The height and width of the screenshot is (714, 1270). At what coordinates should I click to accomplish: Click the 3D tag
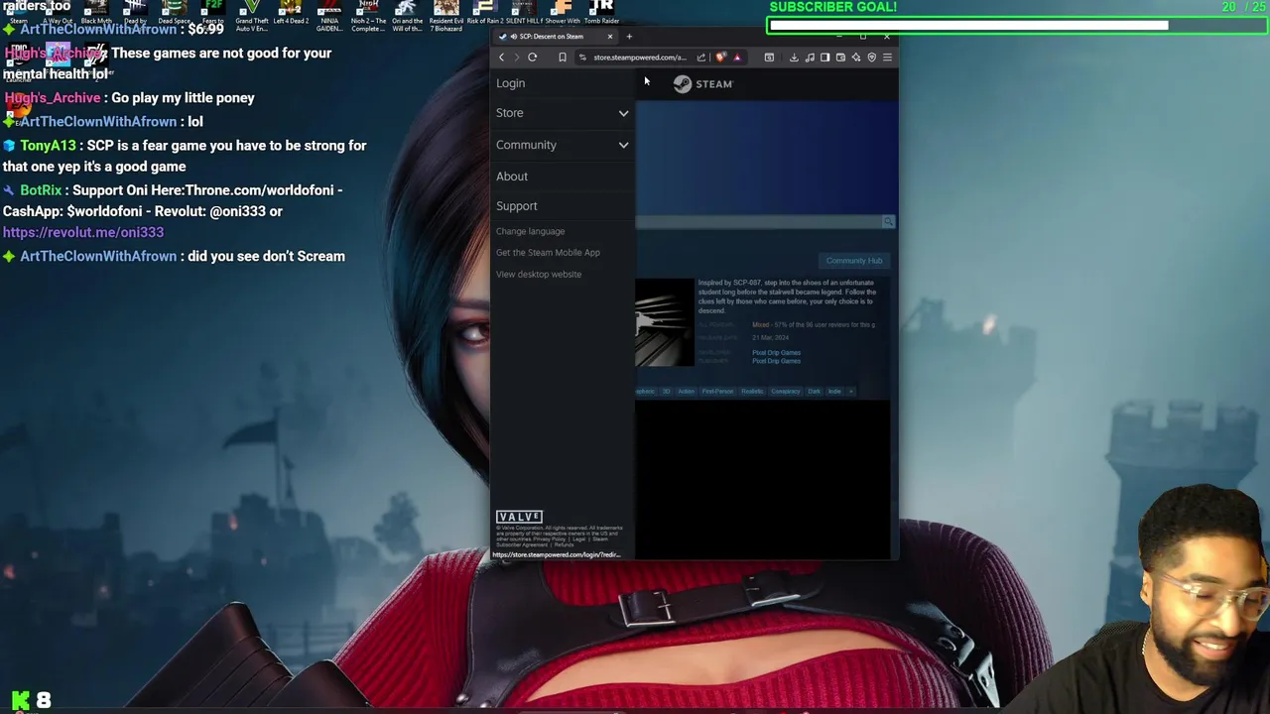coord(667,392)
